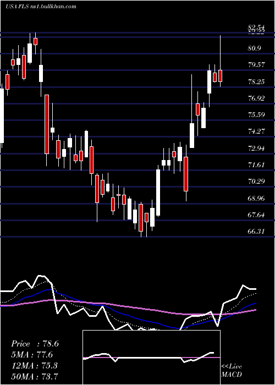This screenshot has width=275, height=385.
Task: Click the 67.64 price axis label
Action: pyautogui.click(x=256, y=215)
